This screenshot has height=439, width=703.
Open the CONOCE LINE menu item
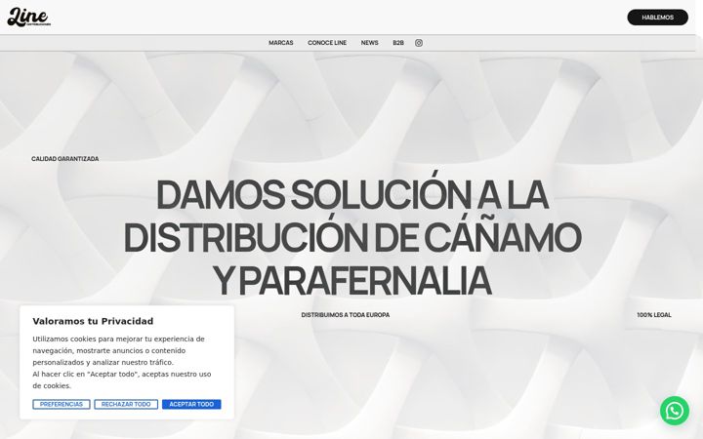327,43
